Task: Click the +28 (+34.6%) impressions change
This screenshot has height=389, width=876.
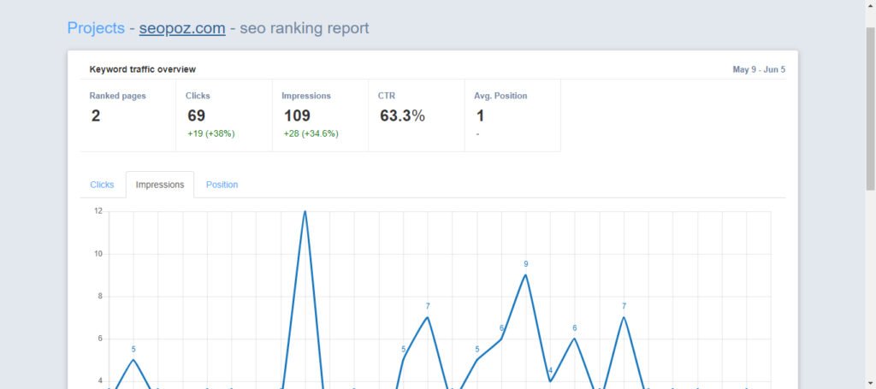Action: pos(311,133)
